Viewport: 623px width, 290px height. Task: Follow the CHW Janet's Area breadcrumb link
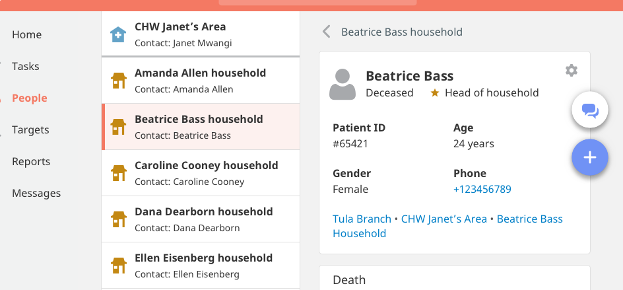tap(444, 219)
